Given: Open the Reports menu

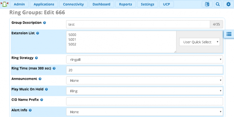Looking at the screenshot, I should 125,4.
